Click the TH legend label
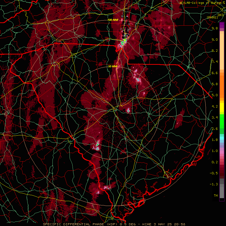 click(x=216, y=195)
